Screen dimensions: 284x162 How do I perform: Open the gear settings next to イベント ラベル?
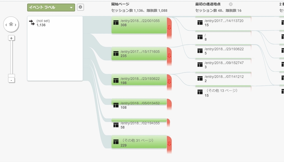pyautogui.click(x=80, y=7)
